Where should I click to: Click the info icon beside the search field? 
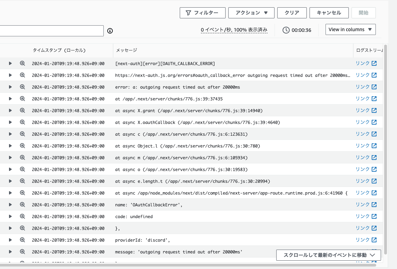click(x=110, y=31)
